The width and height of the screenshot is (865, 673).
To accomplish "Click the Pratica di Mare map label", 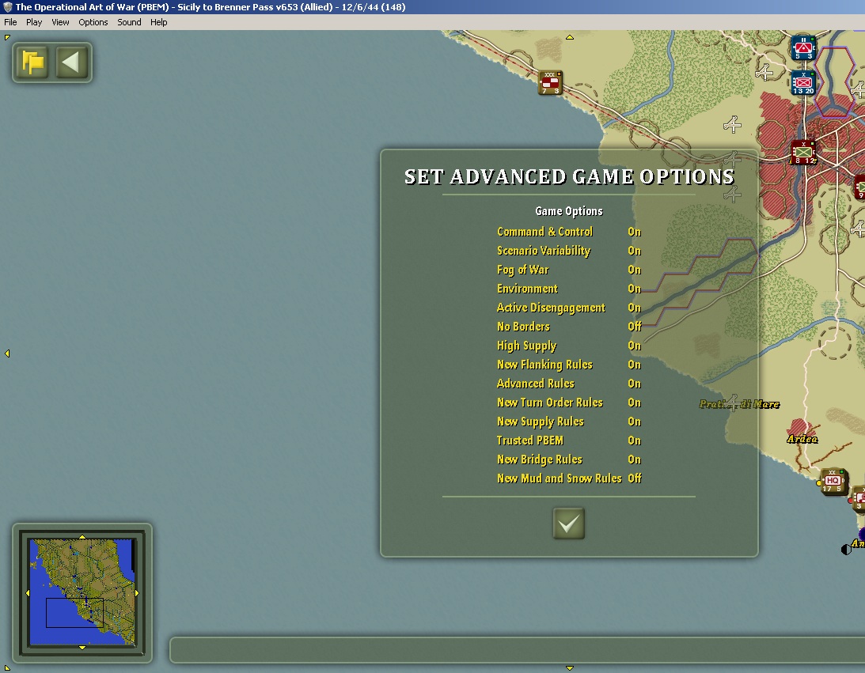I will 739,404.
